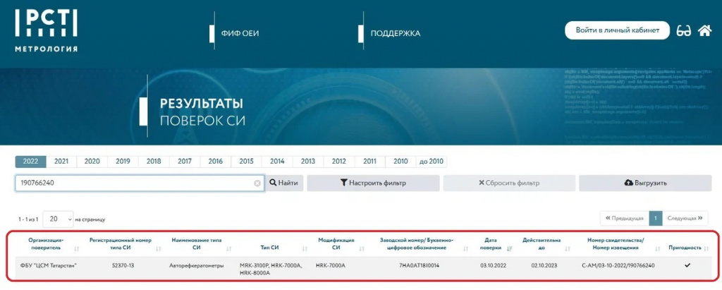Go to Предыдущая page
The image size is (722, 290).
pos(625,218)
